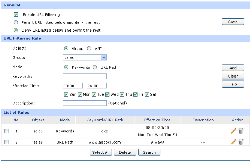Click the Select All button
Viewport: 251px width, 163px height.
tap(101, 152)
